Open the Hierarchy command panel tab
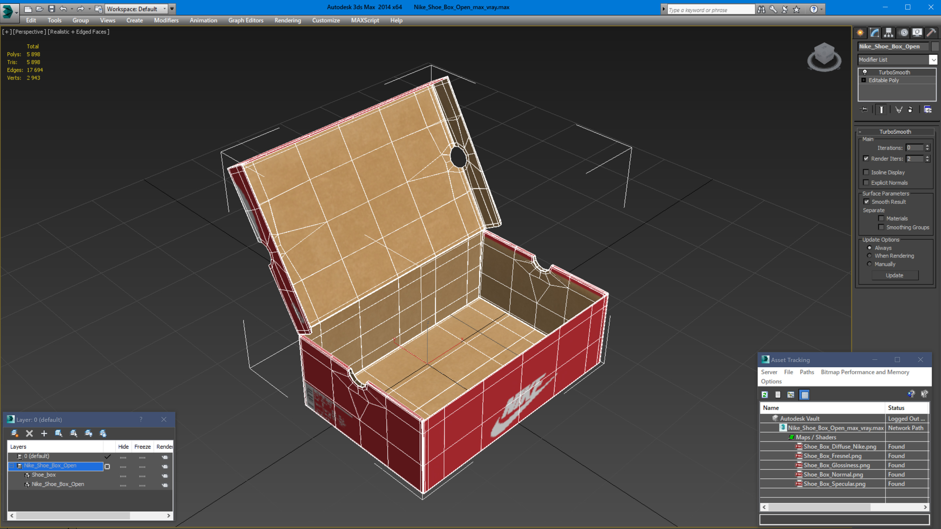Viewport: 941px width, 529px height. click(x=888, y=33)
